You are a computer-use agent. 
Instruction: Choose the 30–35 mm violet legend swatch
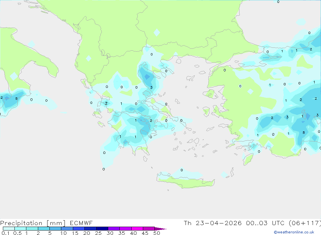(x=114, y=229)
